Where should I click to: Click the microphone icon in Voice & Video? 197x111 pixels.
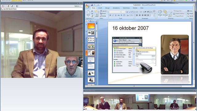click(x=8, y=6)
